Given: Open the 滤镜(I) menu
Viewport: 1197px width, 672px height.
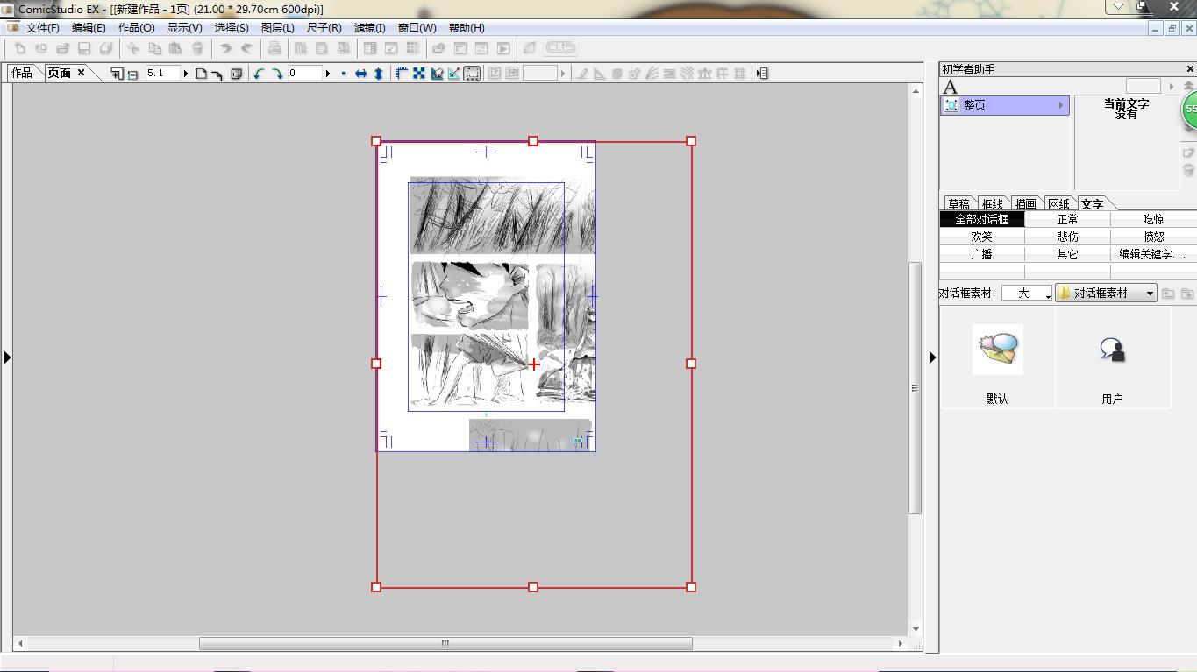Looking at the screenshot, I should (x=370, y=28).
